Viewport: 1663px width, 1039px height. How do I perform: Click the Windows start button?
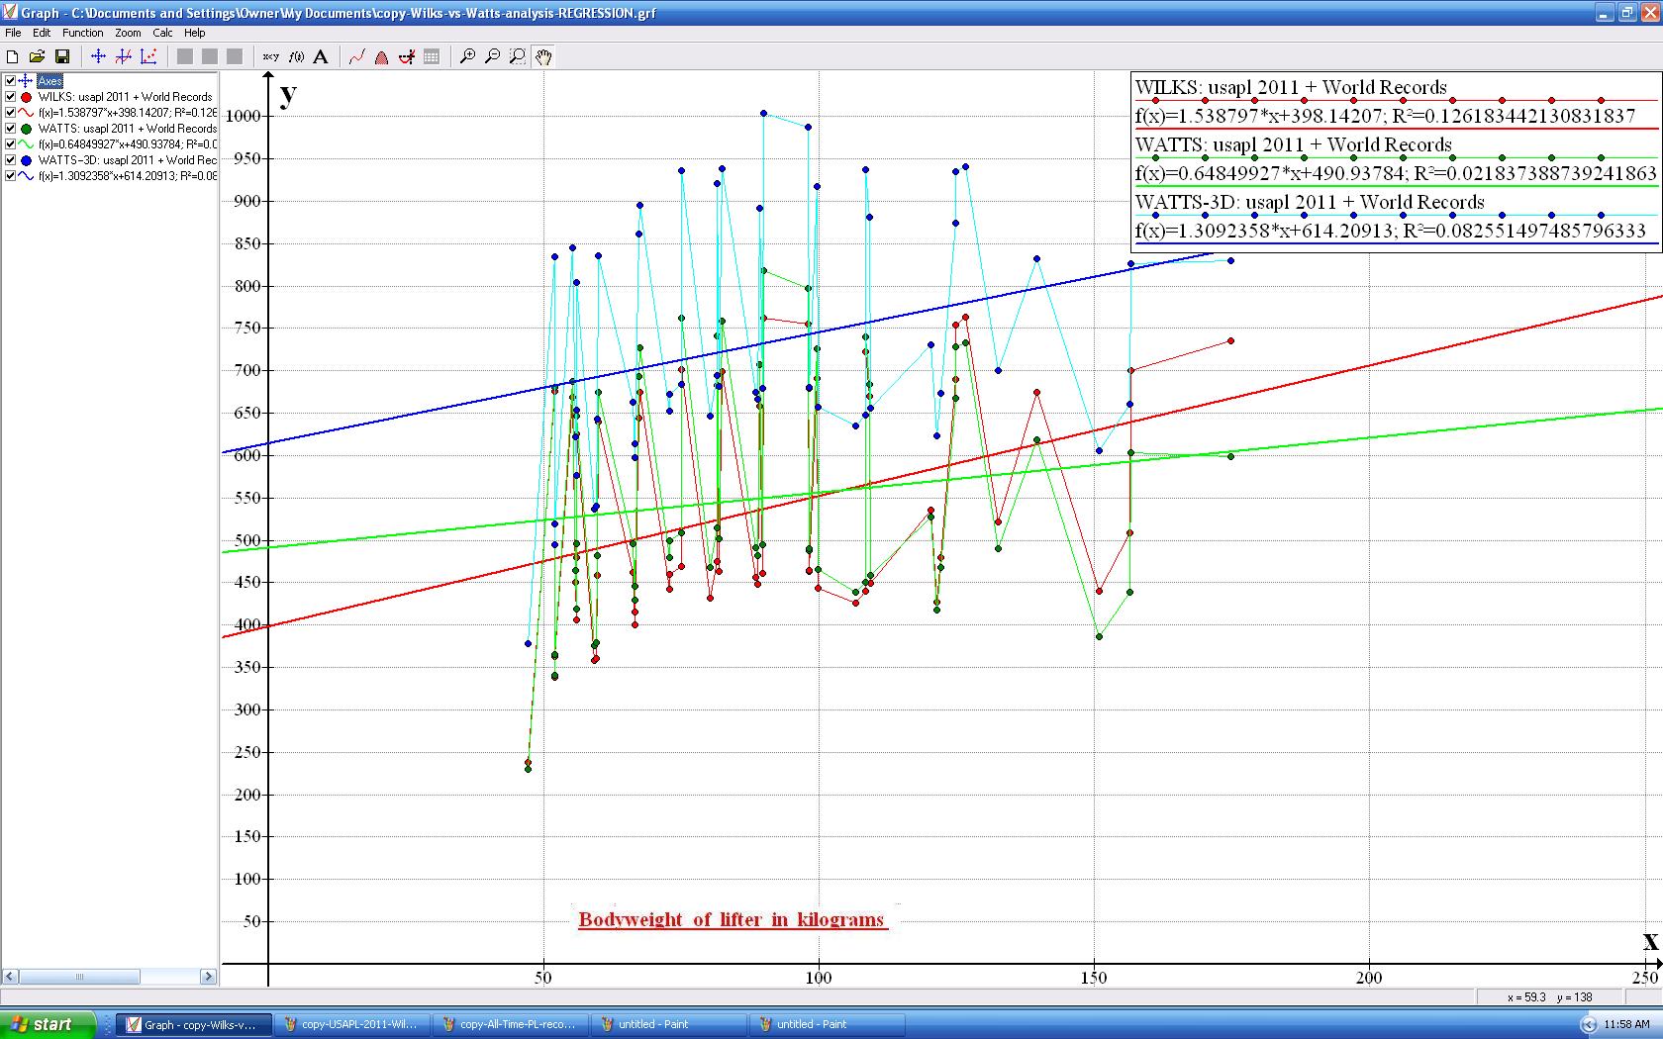48,1024
